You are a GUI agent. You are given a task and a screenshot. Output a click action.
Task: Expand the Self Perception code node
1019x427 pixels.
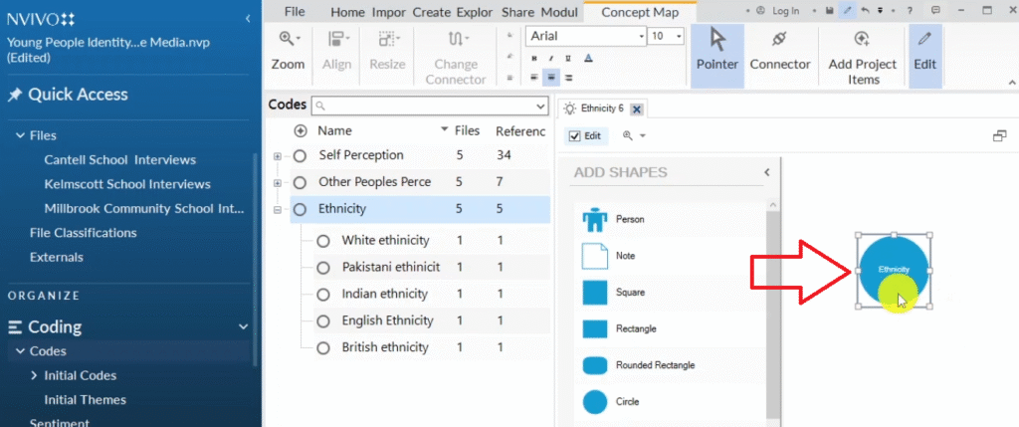[x=278, y=156]
